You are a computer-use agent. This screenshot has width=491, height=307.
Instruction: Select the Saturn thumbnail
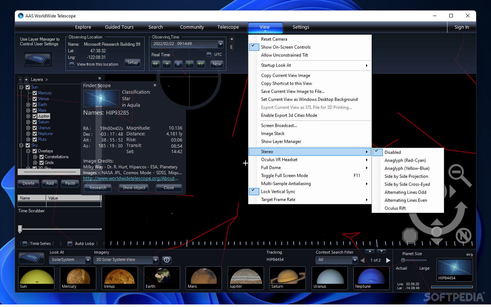[x=288, y=278]
